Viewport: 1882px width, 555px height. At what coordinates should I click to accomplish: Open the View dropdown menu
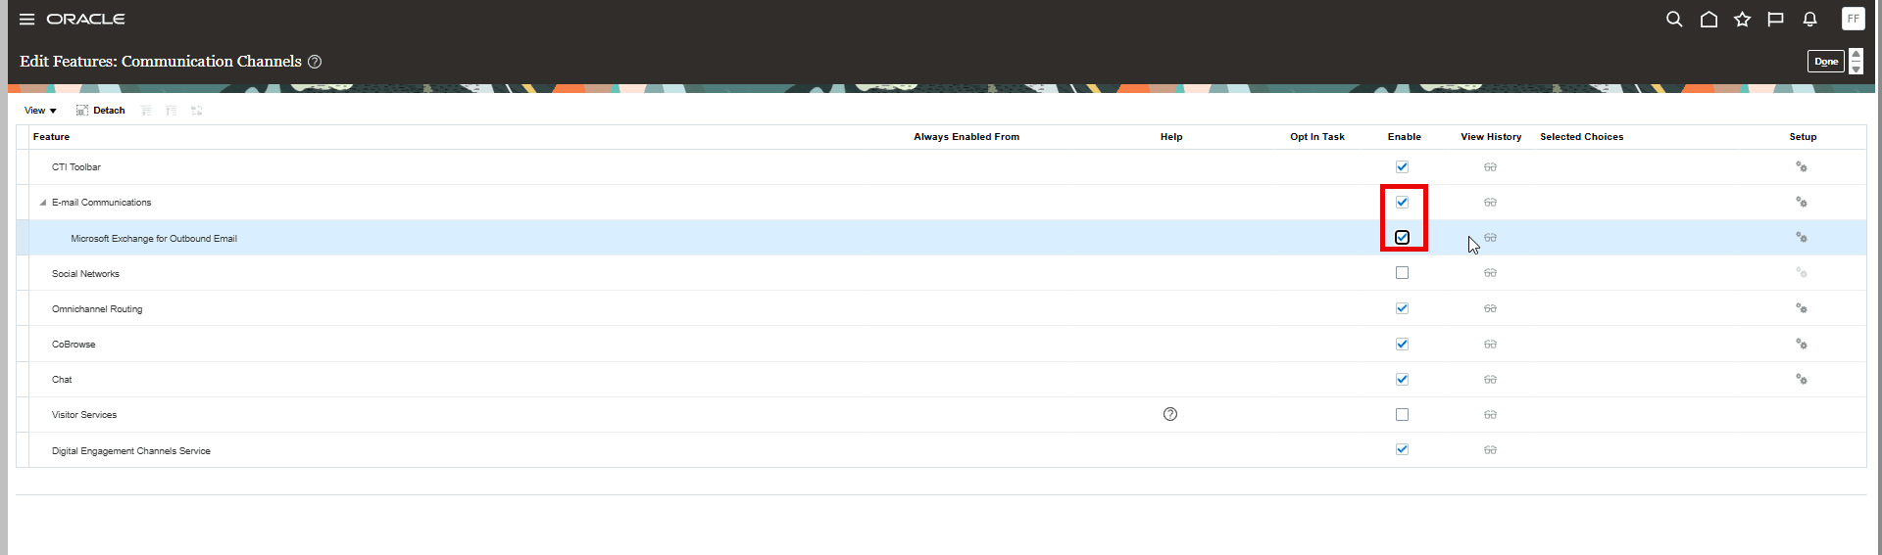[x=40, y=111]
